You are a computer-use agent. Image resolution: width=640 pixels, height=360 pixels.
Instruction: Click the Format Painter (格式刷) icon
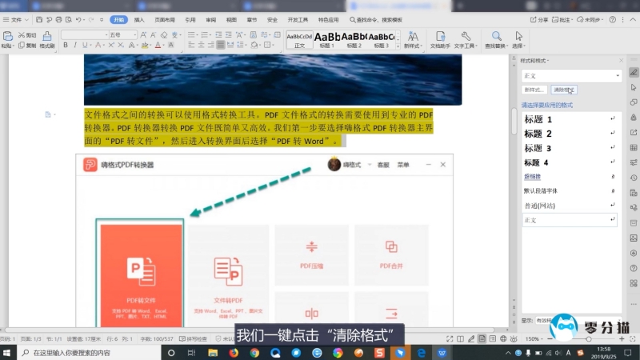click(47, 39)
